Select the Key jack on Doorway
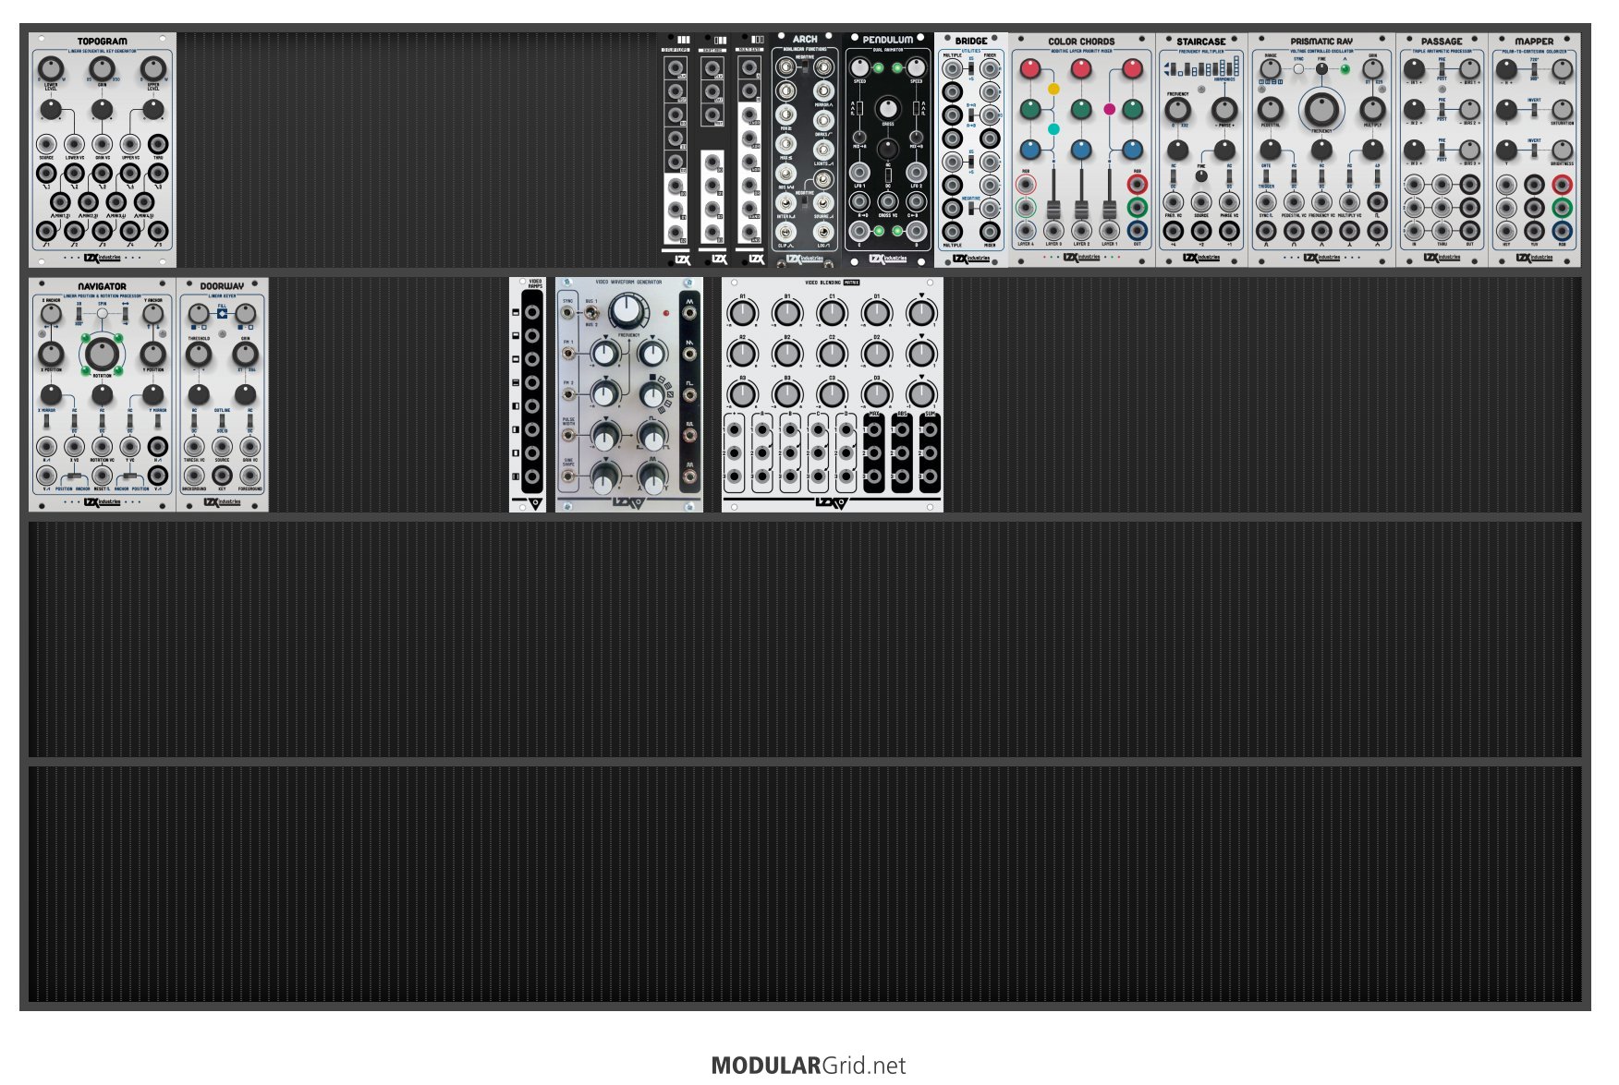 pos(222,475)
